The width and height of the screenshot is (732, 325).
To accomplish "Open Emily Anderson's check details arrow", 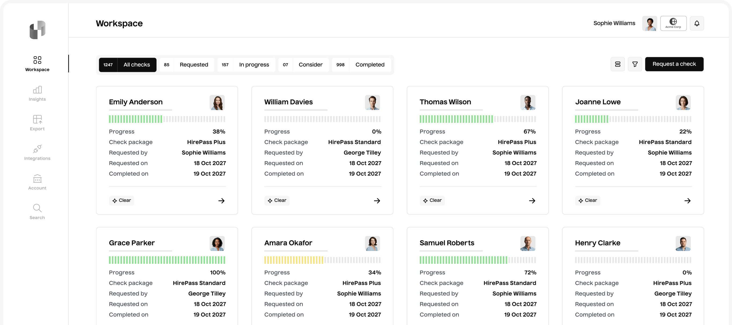I will 221,201.
